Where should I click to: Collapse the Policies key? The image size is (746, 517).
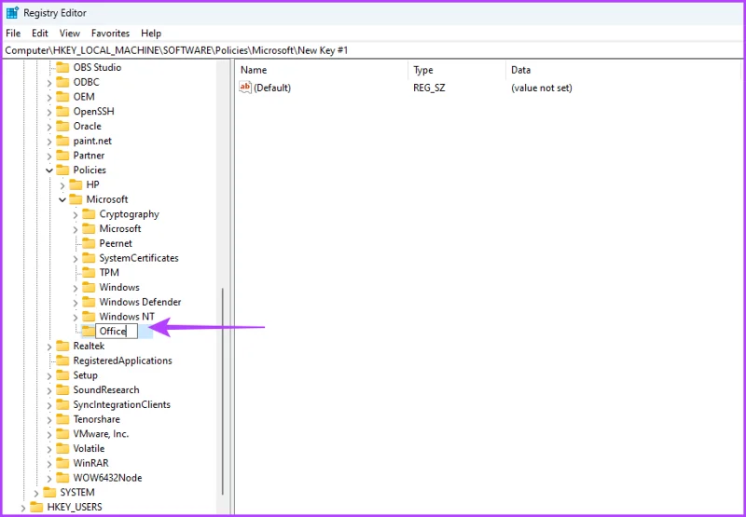49,170
